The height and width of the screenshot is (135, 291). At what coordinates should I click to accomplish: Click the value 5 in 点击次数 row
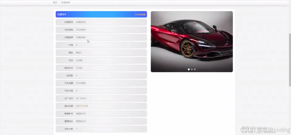(77, 129)
